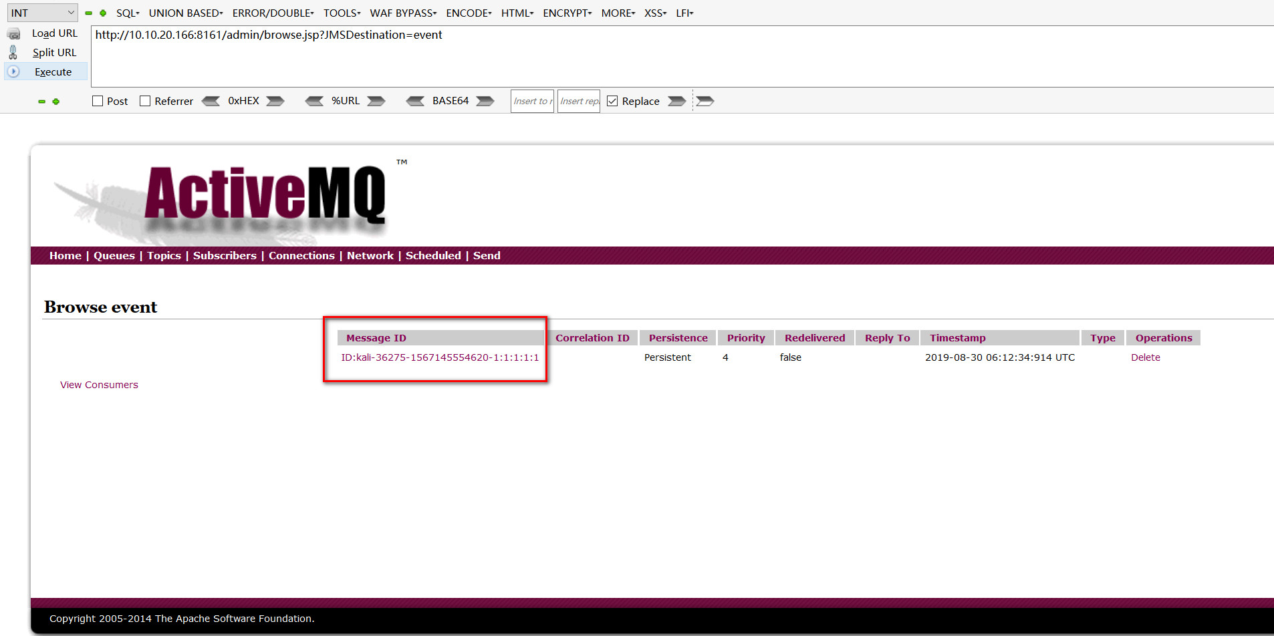This screenshot has height=636, width=1274.
Task: Click the Execute play icon
Action: [x=13, y=71]
